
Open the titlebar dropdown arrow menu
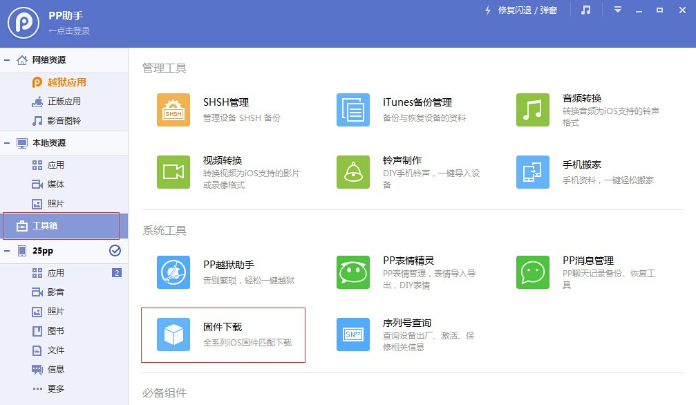[617, 10]
